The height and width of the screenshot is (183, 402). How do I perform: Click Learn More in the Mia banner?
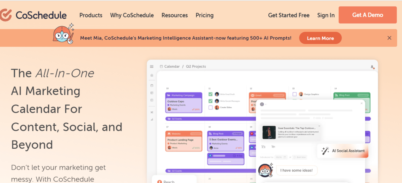(320, 38)
